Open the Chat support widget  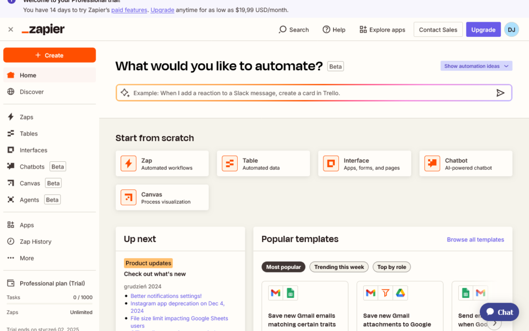coord(500,312)
